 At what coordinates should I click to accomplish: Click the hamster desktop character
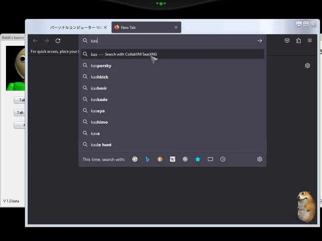(306, 206)
